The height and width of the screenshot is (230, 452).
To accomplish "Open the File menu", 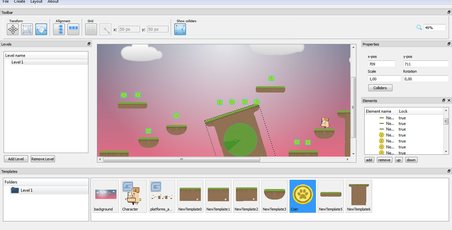I will 6,2.
